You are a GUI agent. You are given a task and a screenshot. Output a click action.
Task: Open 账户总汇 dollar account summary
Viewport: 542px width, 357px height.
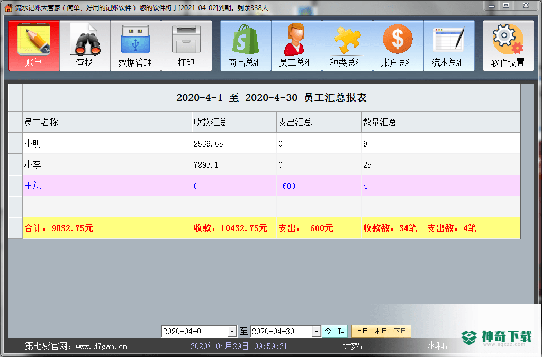point(398,46)
